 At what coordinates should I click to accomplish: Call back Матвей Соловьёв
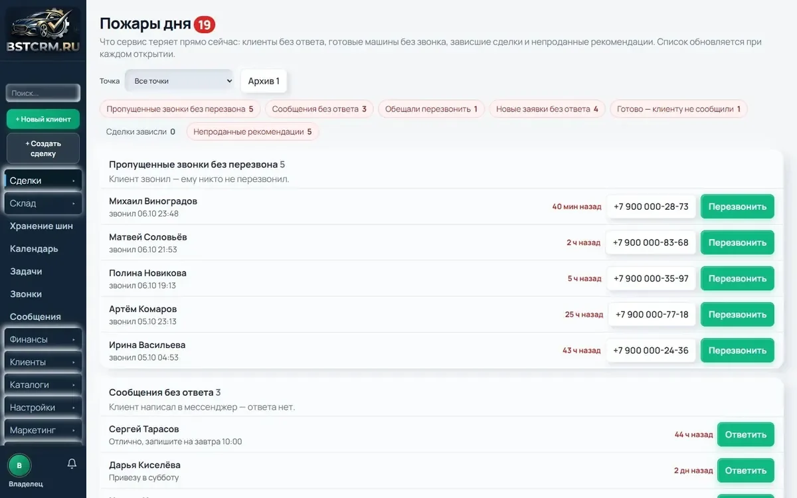tap(737, 242)
